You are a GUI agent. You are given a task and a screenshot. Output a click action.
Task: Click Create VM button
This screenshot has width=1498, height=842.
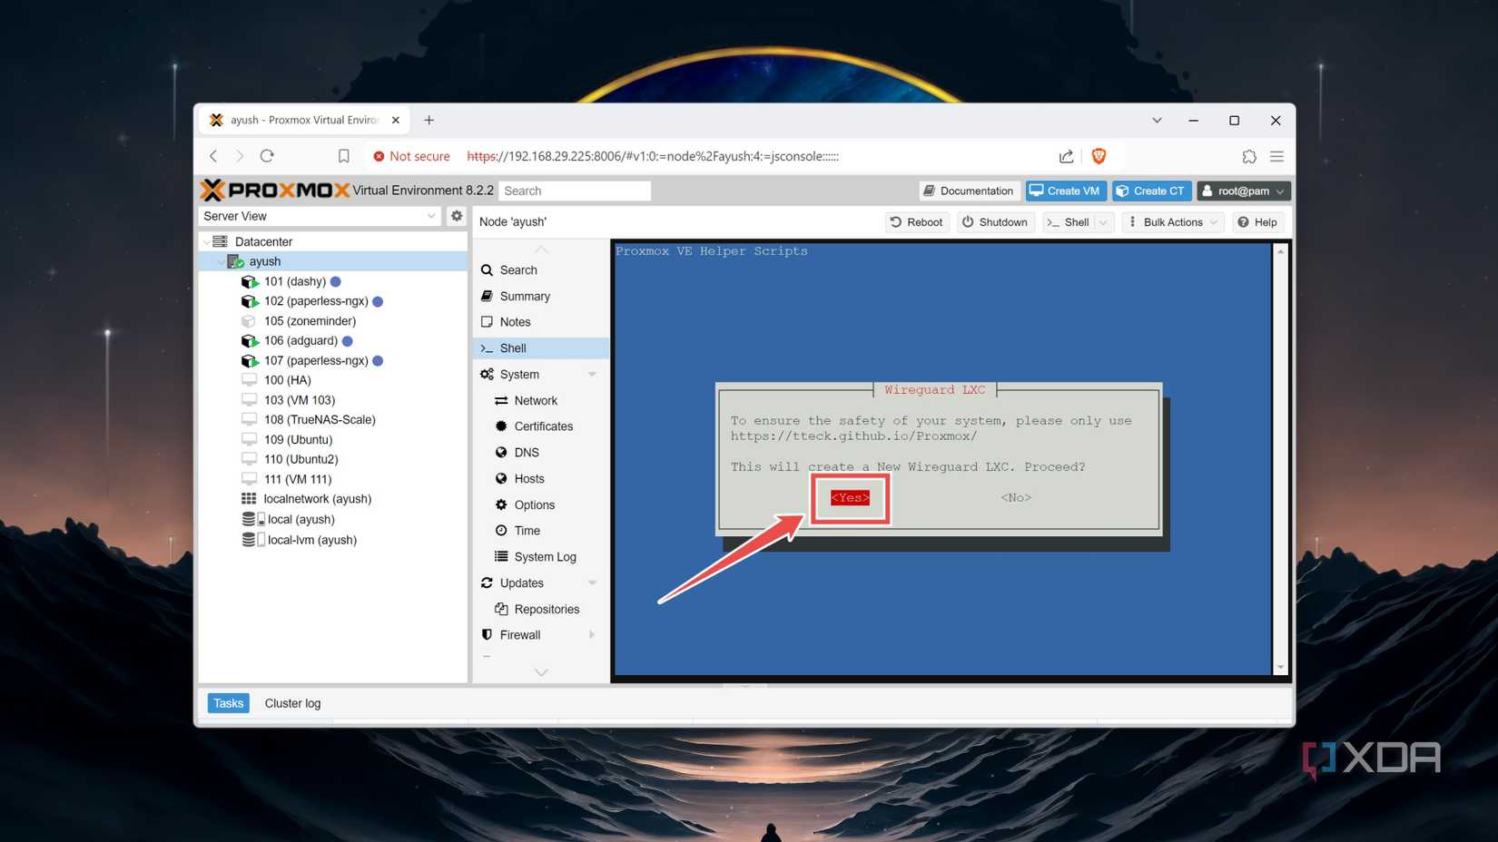click(1065, 191)
